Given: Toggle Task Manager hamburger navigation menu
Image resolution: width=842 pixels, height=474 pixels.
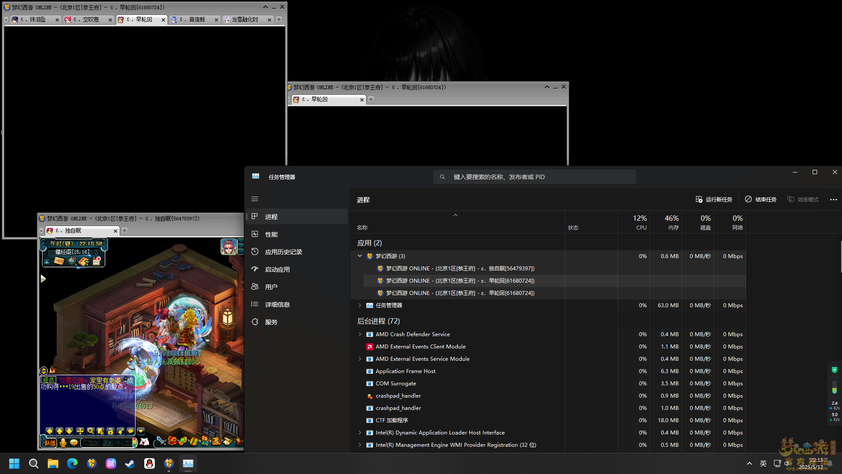Looking at the screenshot, I should [x=255, y=199].
